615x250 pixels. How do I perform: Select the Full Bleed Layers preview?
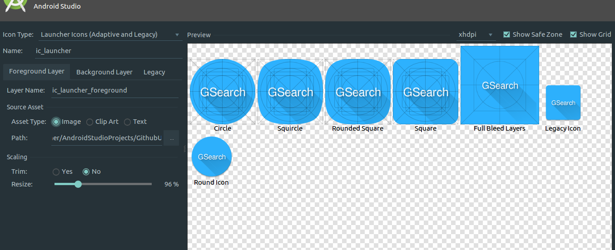click(x=500, y=85)
